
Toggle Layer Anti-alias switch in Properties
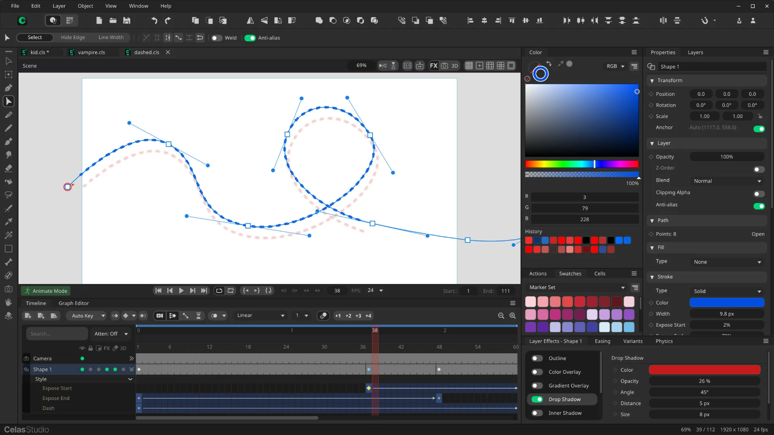tap(759, 206)
